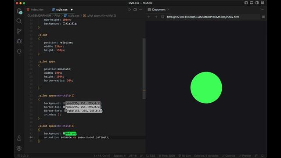Open the Customize Layout control
281x158 pixels.
pyautogui.click(x=263, y=3)
